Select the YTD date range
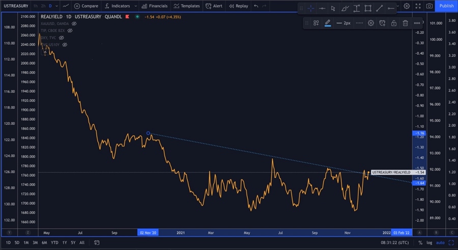This screenshot has height=250, width=458. click(54, 243)
